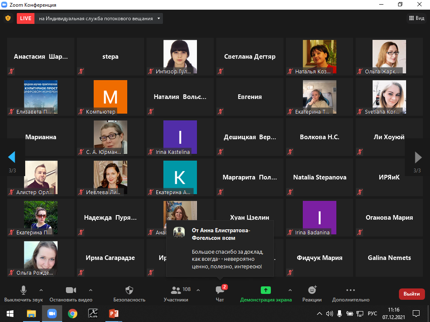The height and width of the screenshot is (322, 430).
Task: Select Алистер Орл... participant tile
Action: tap(41, 177)
